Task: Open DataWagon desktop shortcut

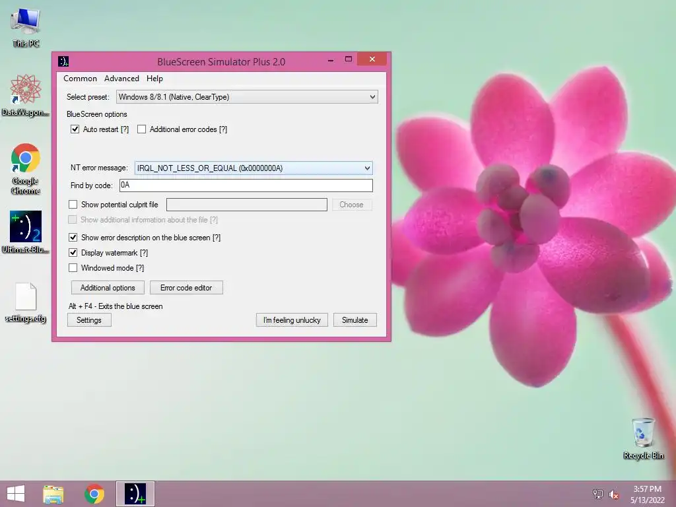Action: (x=26, y=95)
